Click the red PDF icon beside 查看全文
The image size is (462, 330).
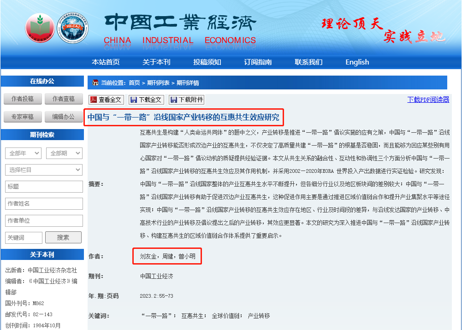click(93, 100)
